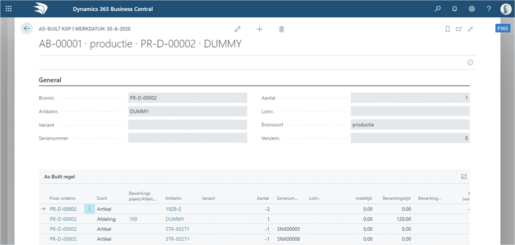The image size is (515, 245).
Task: Click the Insteltijd column header
Action: pyautogui.click(x=364, y=198)
